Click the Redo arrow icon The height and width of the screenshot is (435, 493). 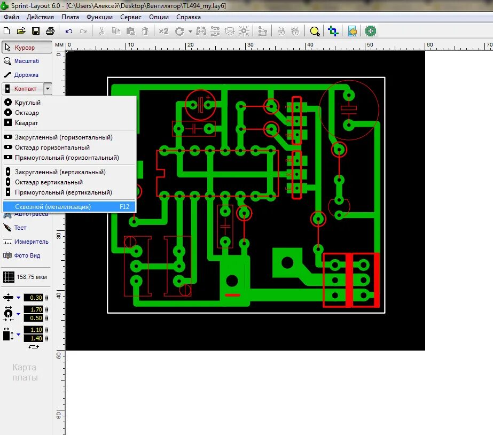click(83, 31)
